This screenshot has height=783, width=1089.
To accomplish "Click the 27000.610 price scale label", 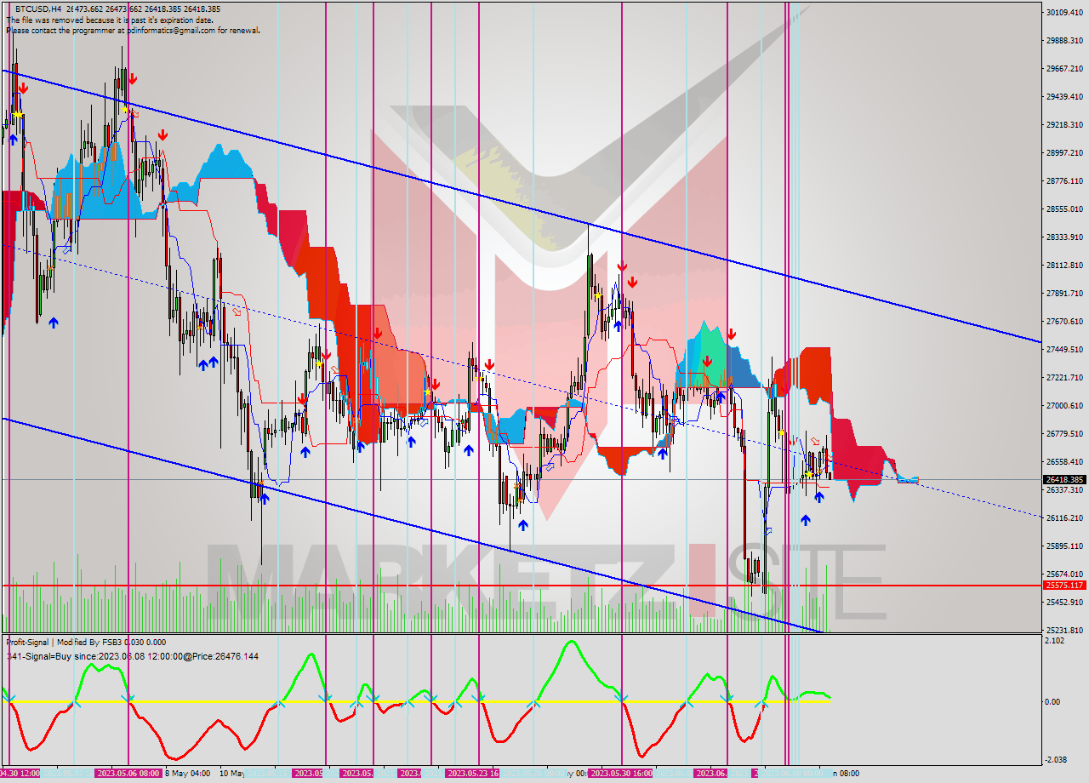I will coord(1064,405).
